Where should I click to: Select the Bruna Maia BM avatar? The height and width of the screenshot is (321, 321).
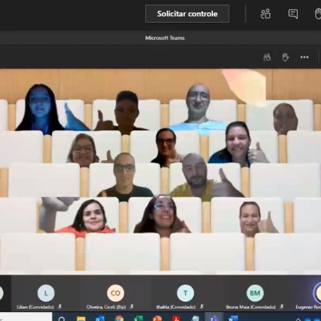pyautogui.click(x=255, y=293)
